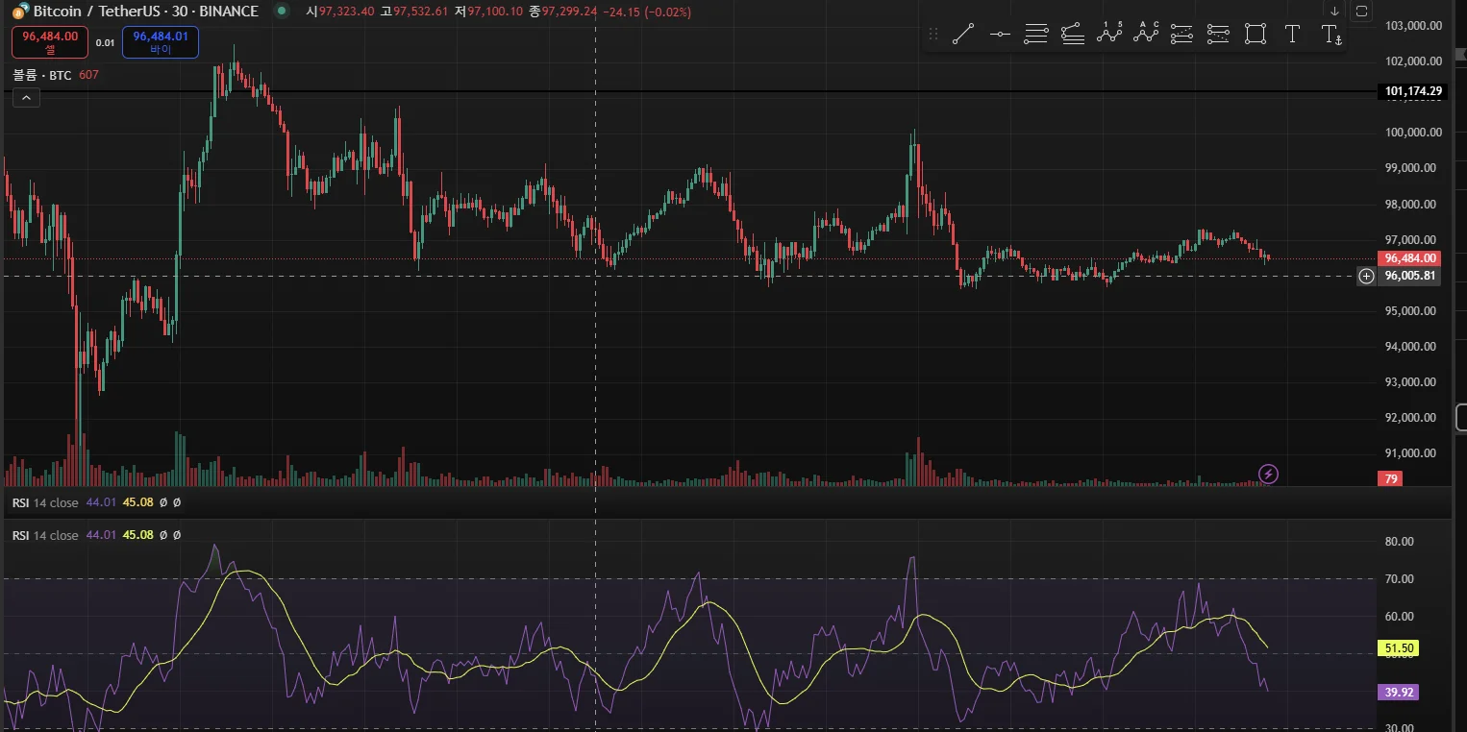Click the Bitcoin symbol logo

[20, 12]
